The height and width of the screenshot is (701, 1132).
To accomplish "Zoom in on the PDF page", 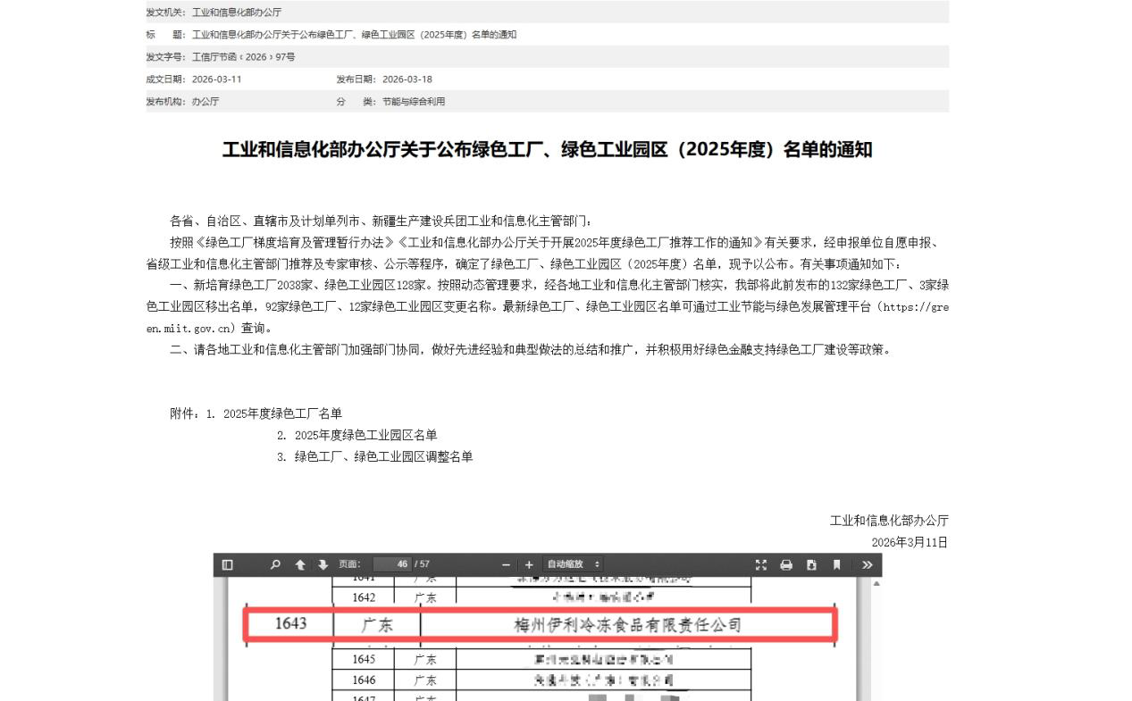I will (529, 564).
